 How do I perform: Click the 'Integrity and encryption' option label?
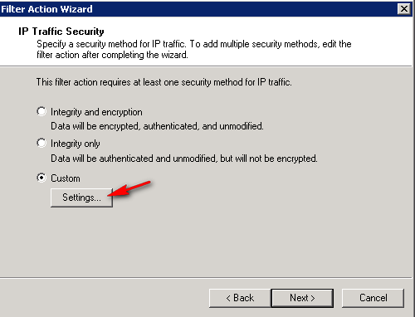tap(96, 112)
